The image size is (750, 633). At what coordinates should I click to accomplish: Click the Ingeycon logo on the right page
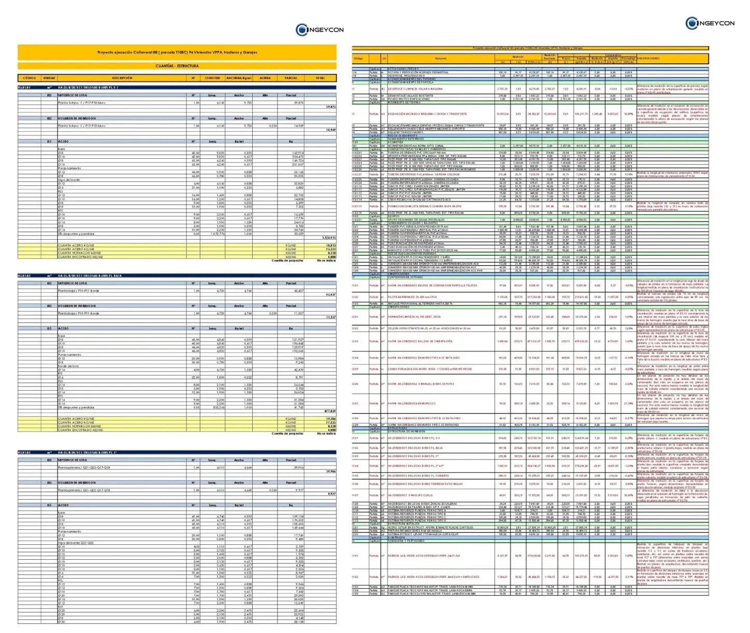[710, 23]
